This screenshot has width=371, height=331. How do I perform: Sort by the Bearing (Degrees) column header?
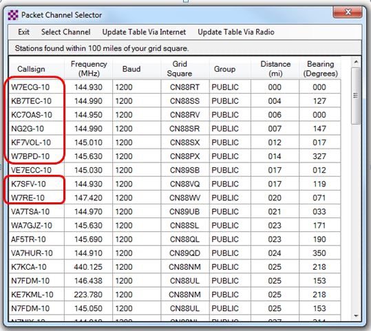[320, 69]
